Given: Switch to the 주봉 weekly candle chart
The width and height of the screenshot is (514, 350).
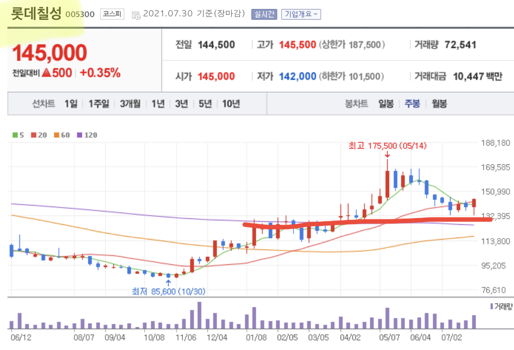Looking at the screenshot, I should tap(412, 104).
